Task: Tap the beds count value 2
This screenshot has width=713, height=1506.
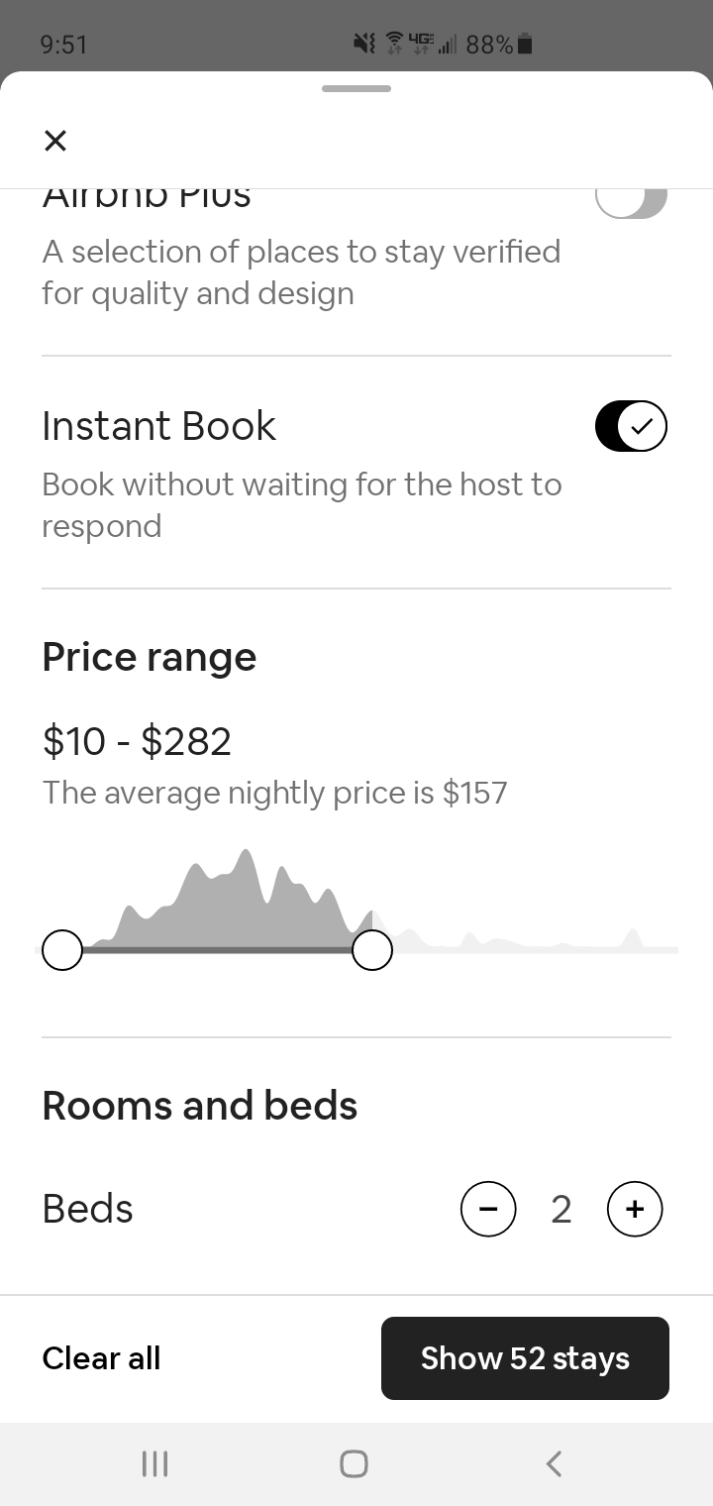Action: point(561,1209)
